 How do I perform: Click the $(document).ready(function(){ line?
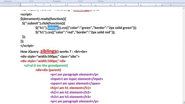[x=43, y=19]
